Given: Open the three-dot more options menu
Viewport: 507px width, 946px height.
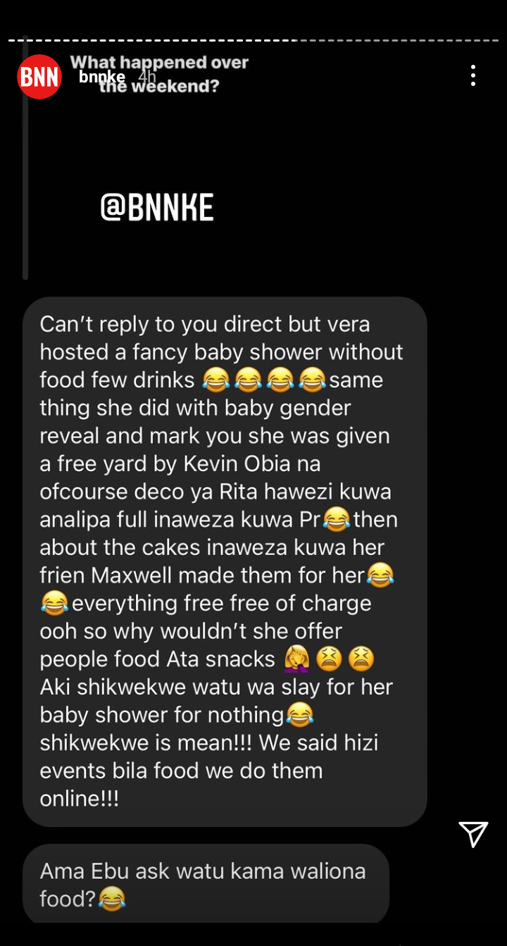Looking at the screenshot, I should [x=473, y=75].
